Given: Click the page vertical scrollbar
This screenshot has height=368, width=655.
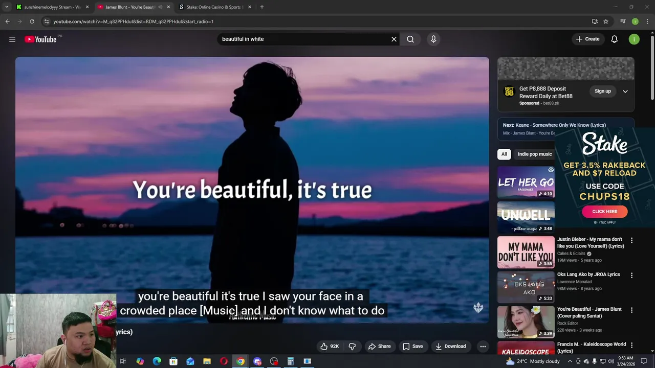Looking at the screenshot, I should (x=652, y=66).
